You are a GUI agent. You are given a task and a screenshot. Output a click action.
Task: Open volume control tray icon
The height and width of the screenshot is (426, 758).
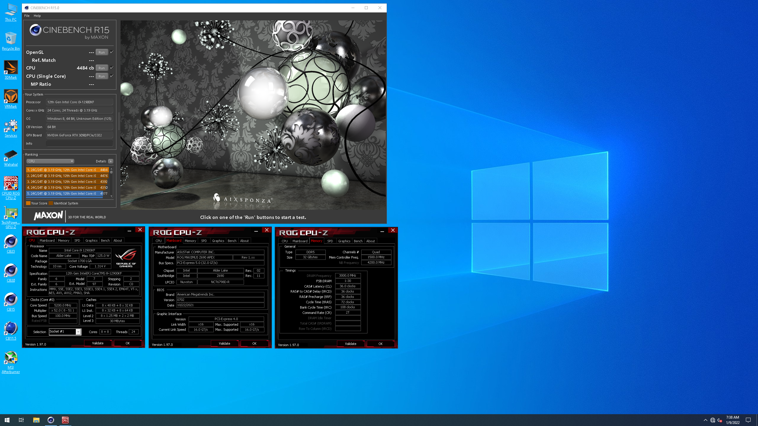(720, 420)
